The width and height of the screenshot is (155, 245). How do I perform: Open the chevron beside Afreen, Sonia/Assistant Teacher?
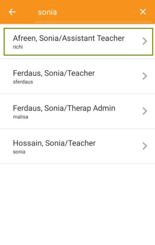[x=145, y=41]
